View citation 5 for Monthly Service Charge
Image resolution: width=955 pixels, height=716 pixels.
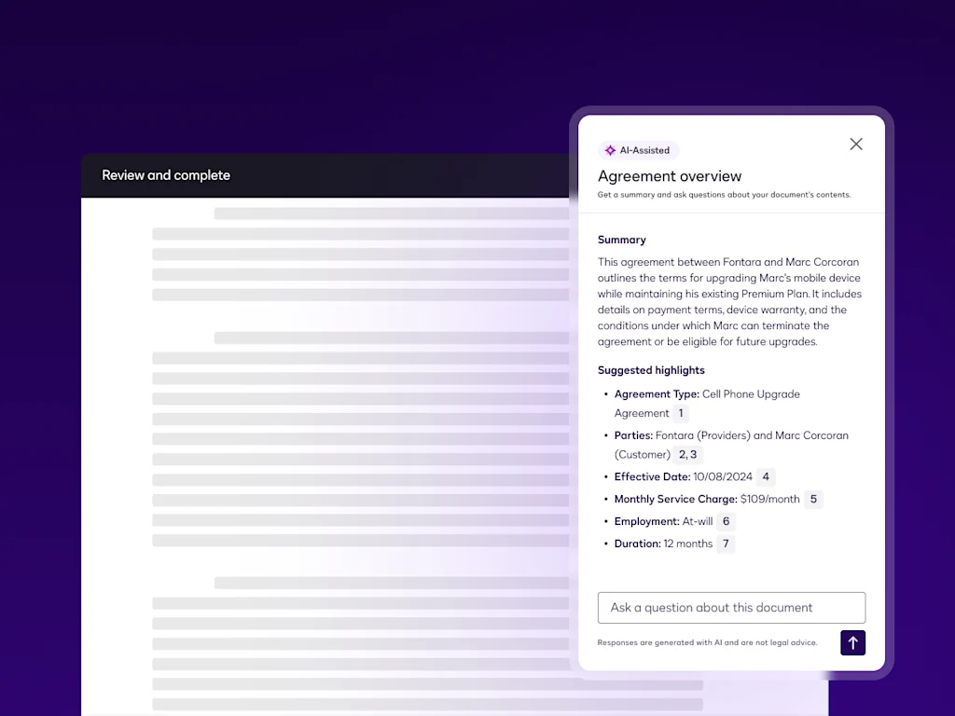812,499
